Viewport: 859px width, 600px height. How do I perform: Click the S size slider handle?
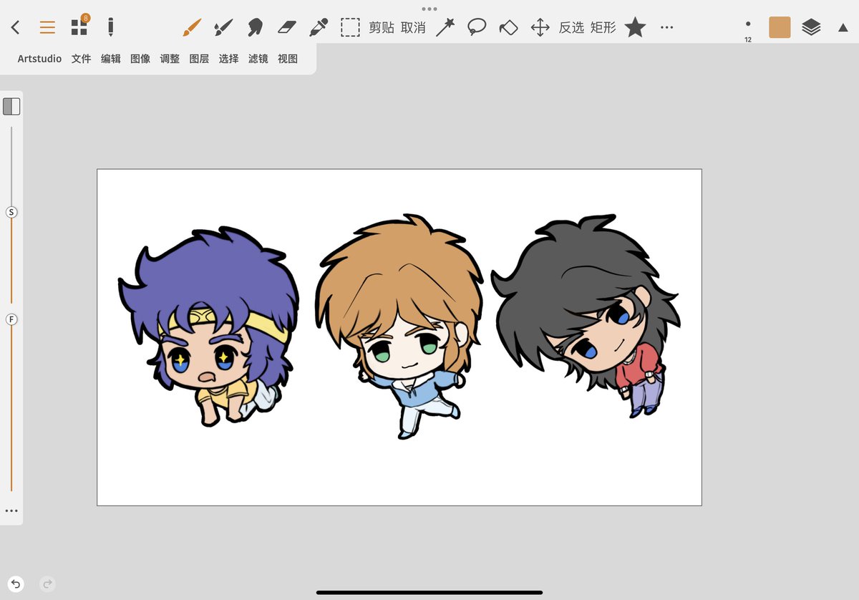coord(11,213)
